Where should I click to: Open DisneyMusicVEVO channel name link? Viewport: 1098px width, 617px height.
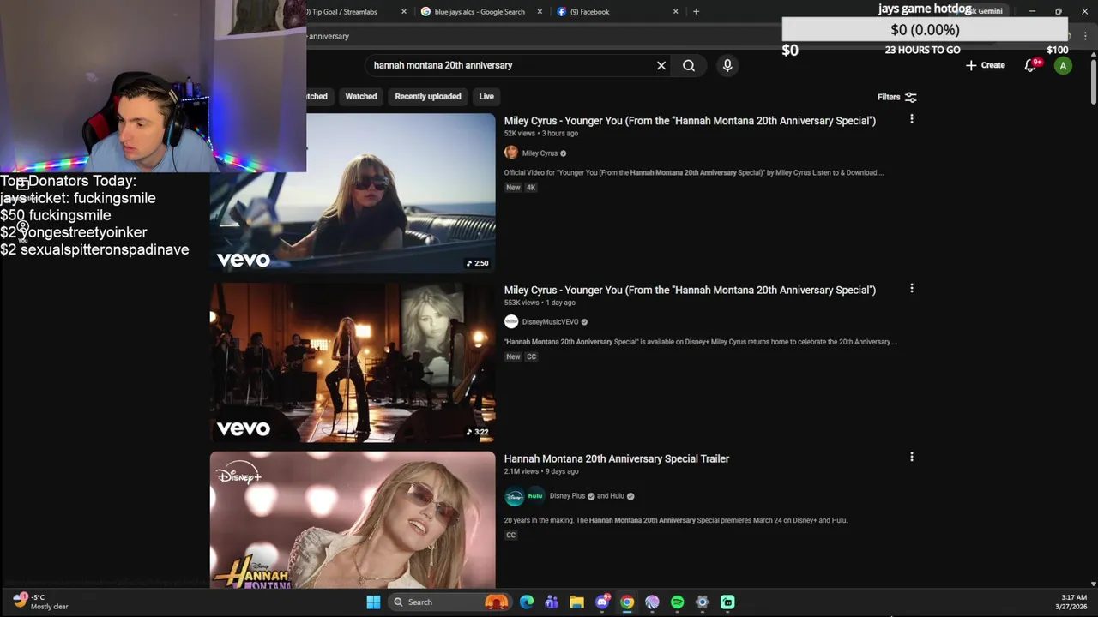coord(550,322)
